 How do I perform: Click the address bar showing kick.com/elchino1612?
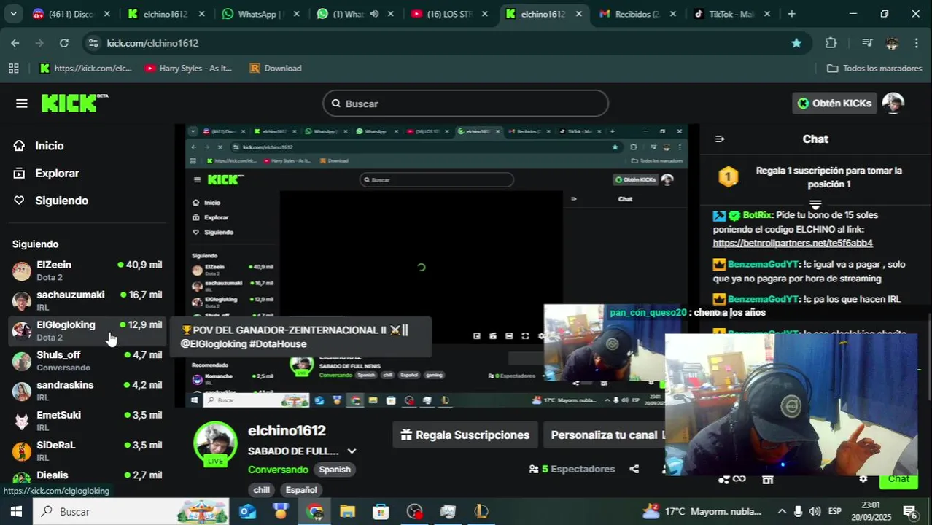click(x=445, y=43)
